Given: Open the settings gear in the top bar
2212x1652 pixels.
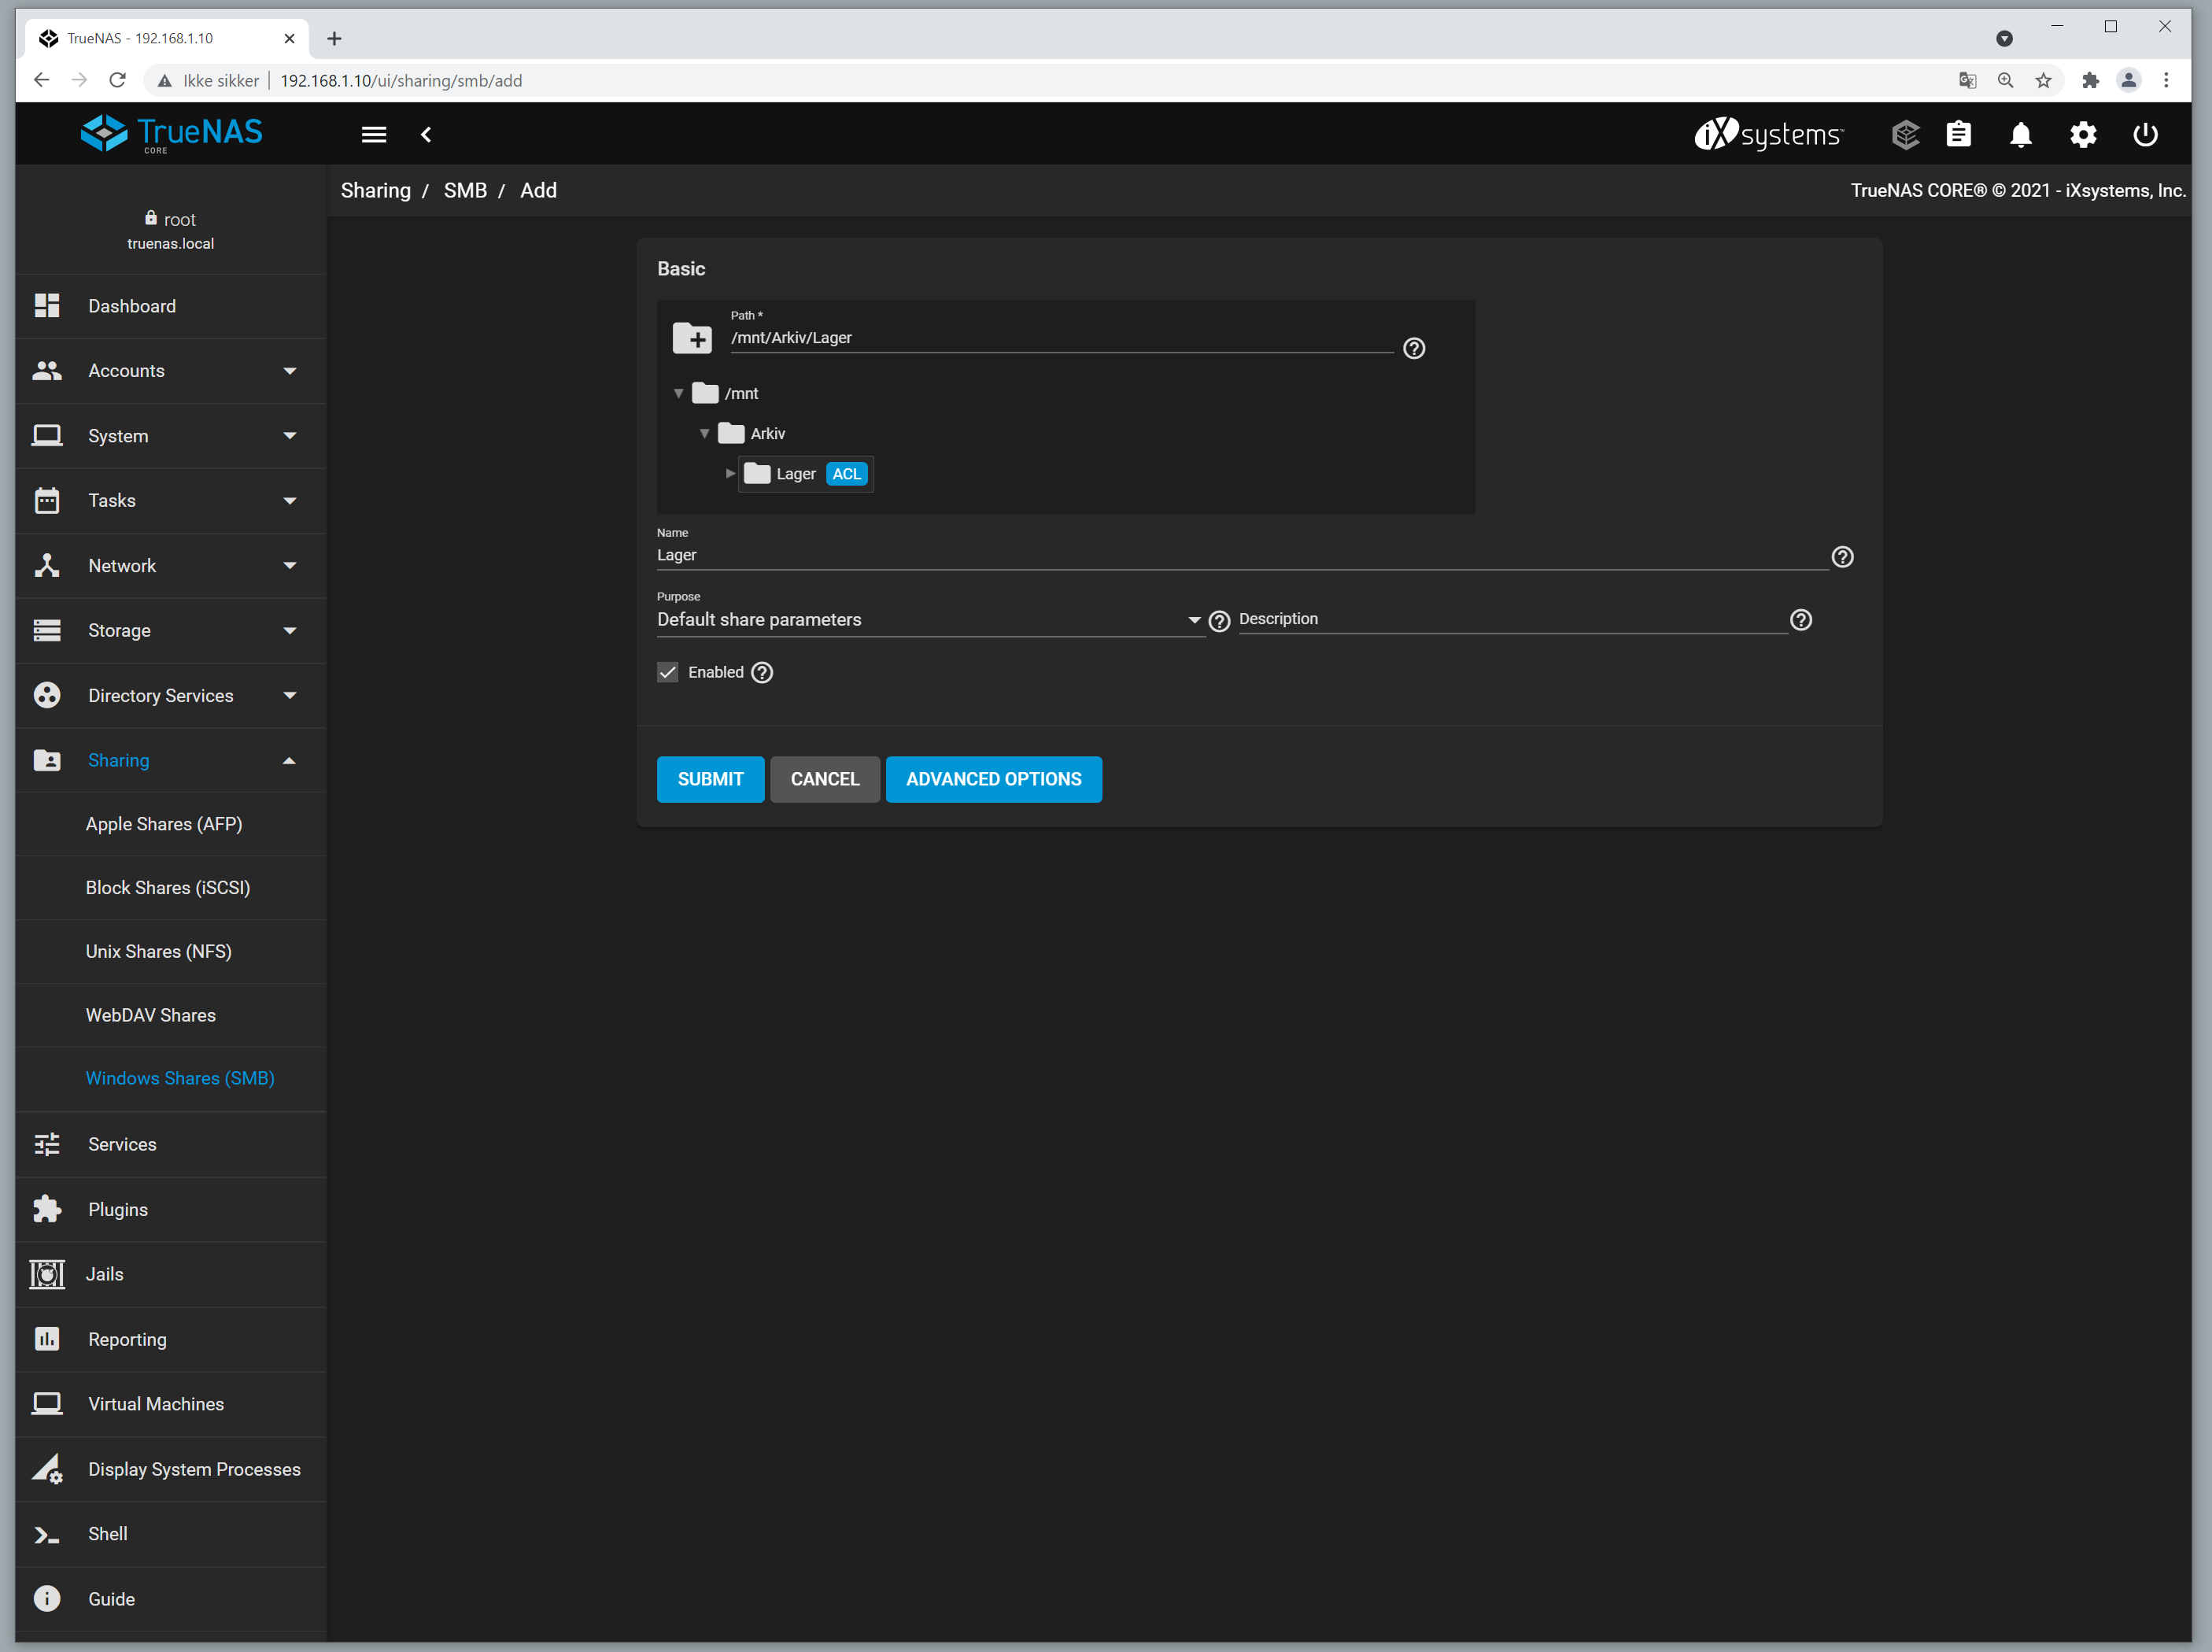Looking at the screenshot, I should click(x=2082, y=134).
